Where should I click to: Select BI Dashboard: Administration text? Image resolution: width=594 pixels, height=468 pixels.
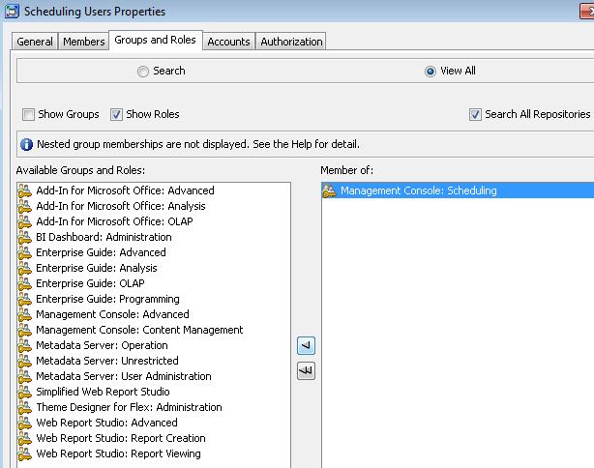click(x=104, y=237)
